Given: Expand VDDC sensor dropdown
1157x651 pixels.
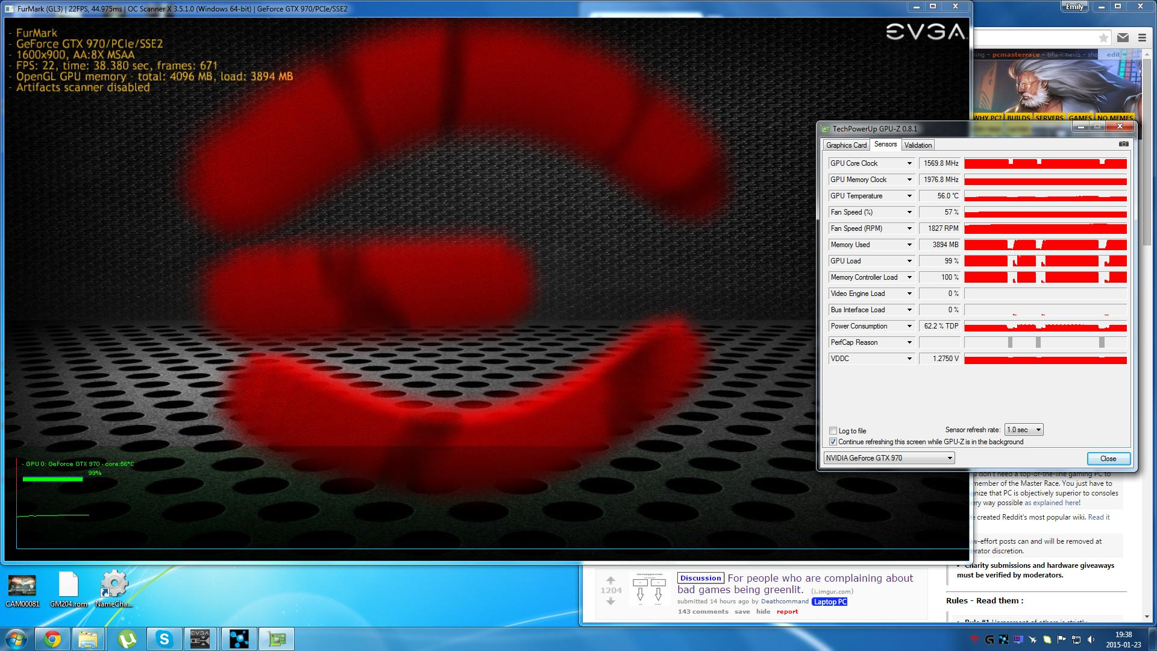Looking at the screenshot, I should click(x=909, y=359).
